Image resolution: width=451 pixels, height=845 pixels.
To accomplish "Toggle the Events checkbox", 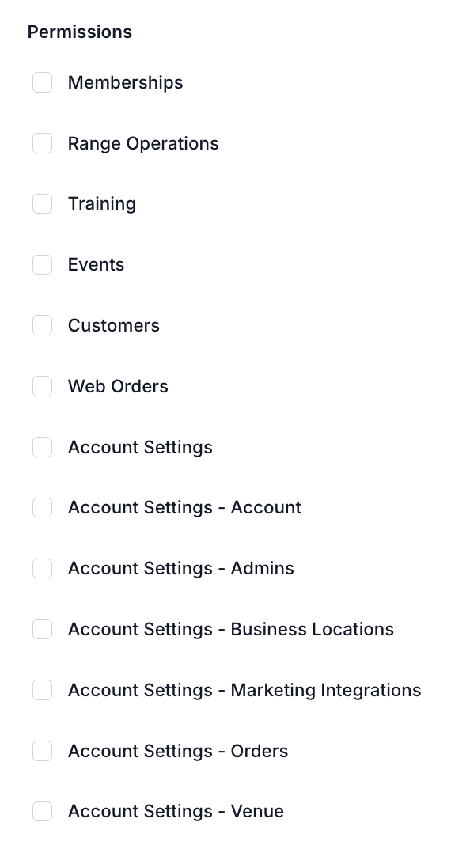I will pyautogui.click(x=42, y=264).
